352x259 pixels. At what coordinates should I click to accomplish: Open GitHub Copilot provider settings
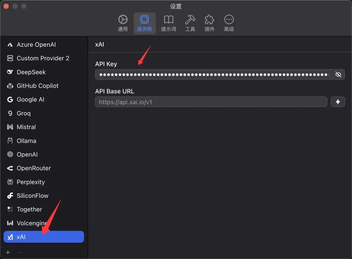tap(44, 86)
